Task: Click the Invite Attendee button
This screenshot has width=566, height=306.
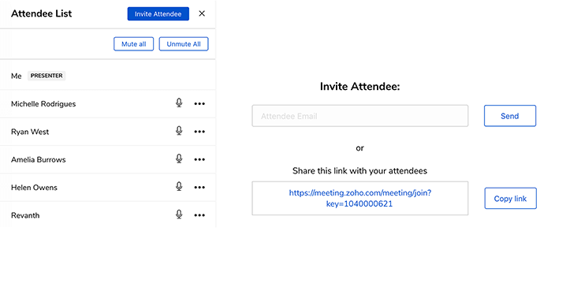Action: [158, 13]
